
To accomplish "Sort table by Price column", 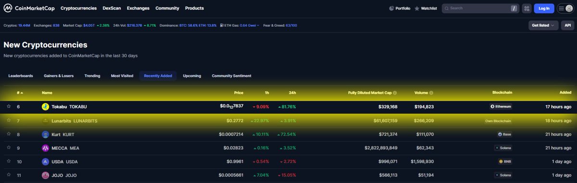I will click(x=238, y=93).
